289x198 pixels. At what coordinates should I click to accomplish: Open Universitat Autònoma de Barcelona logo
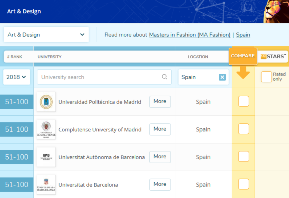46,157
